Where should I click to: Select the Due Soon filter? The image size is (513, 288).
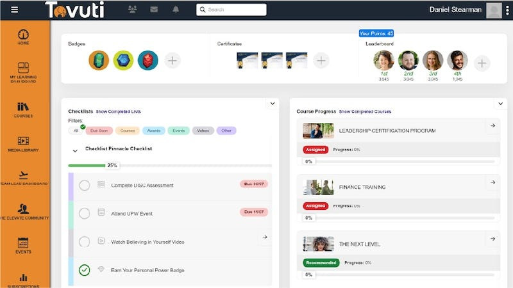point(99,131)
